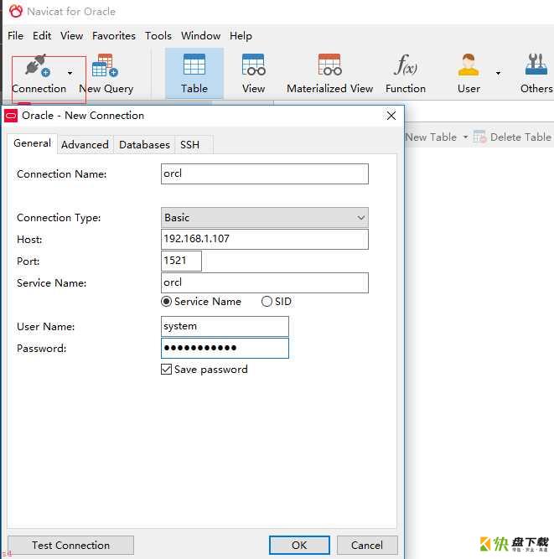Click the Connection Name input field
Viewport: 554px width, 559px height.
coord(265,174)
